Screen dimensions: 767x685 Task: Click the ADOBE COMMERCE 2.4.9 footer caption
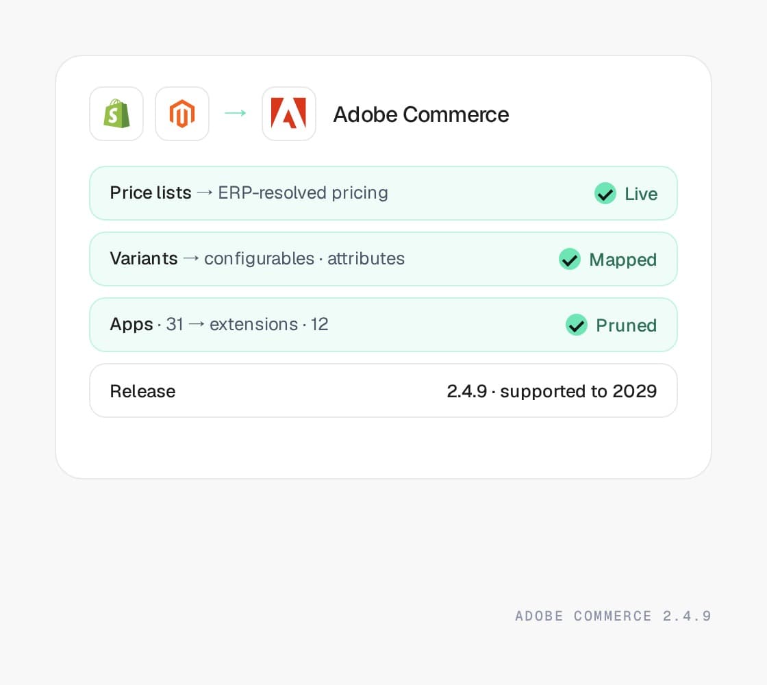[x=613, y=616]
